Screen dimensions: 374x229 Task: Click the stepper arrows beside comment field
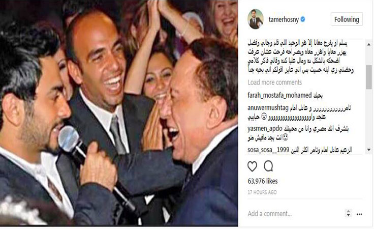pyautogui.click(x=348, y=213)
